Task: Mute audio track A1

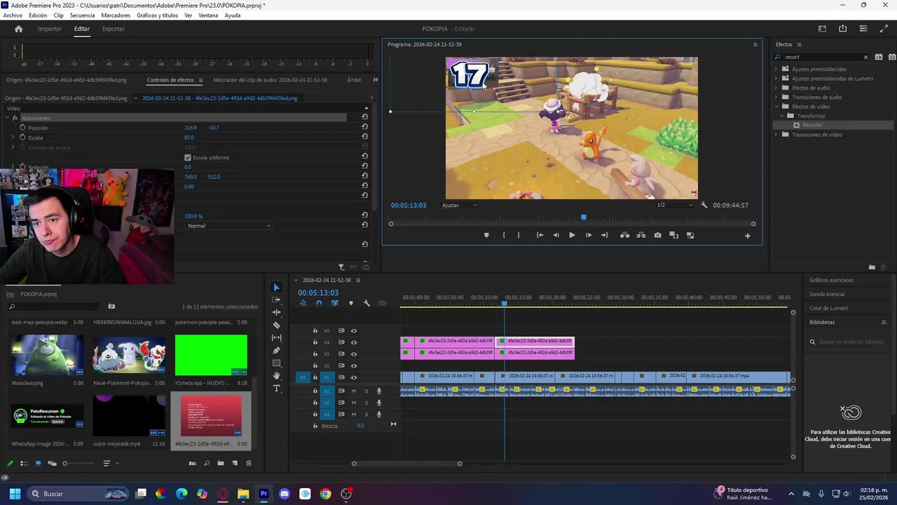Action: [x=353, y=391]
